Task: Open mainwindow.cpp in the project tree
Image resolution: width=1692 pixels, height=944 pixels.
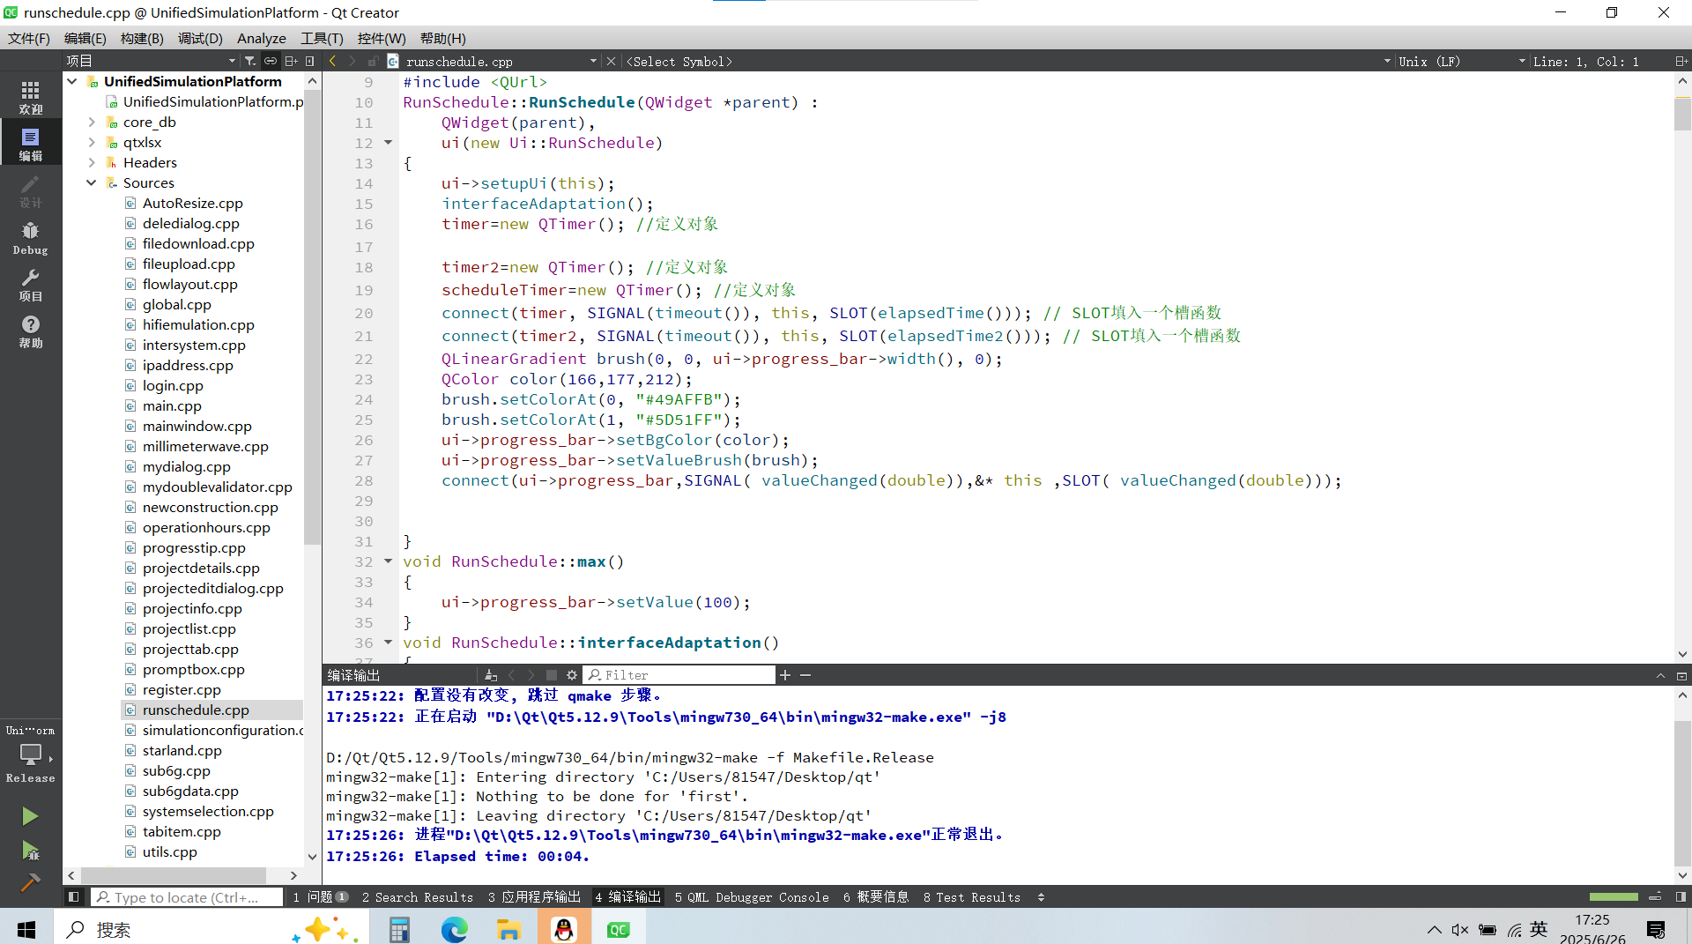Action: coord(197,426)
